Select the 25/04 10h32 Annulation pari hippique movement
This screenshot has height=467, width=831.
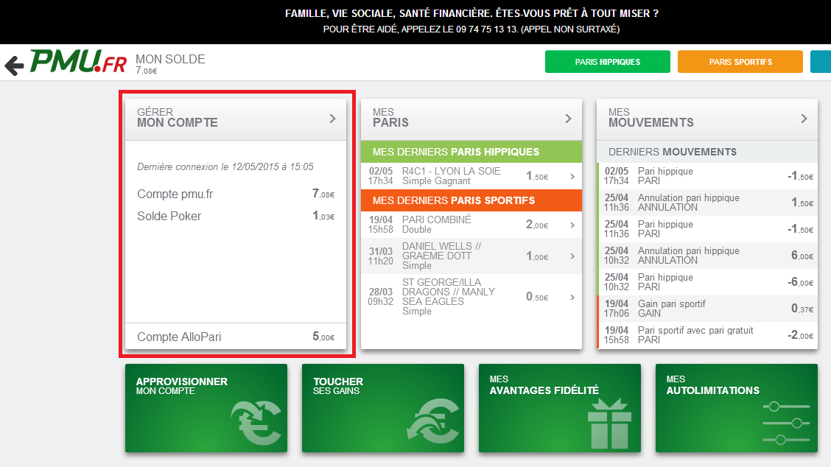[x=708, y=256]
